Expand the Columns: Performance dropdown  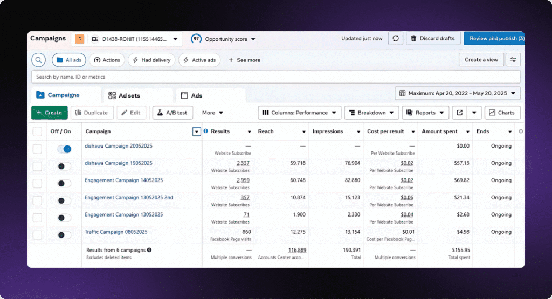pos(299,113)
